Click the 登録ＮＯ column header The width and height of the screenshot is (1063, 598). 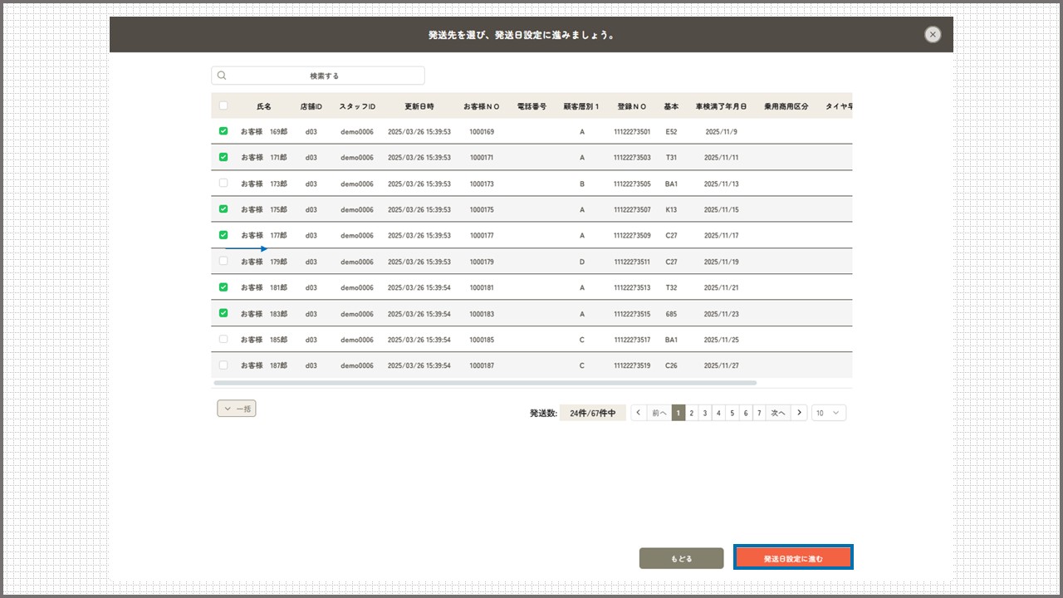pos(632,106)
